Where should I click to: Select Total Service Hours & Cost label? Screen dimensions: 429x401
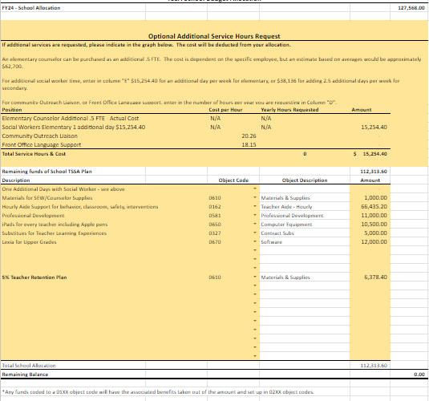click(34, 154)
